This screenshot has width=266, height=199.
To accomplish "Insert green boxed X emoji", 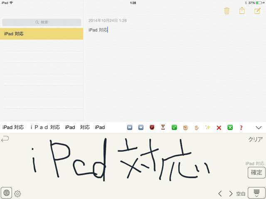I will (x=230, y=127).
